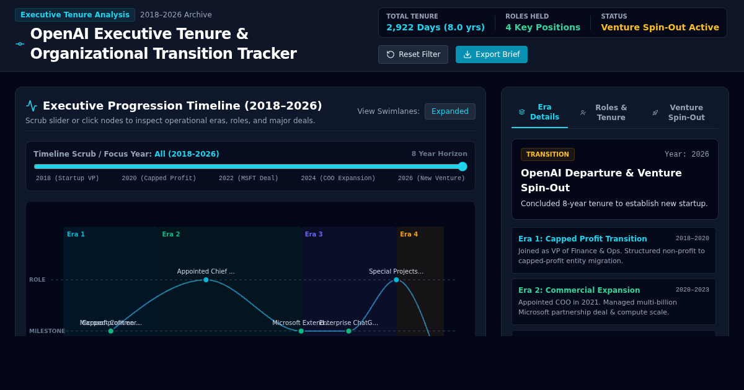
Task: Click the Year: 2026 label
Action: (687, 154)
